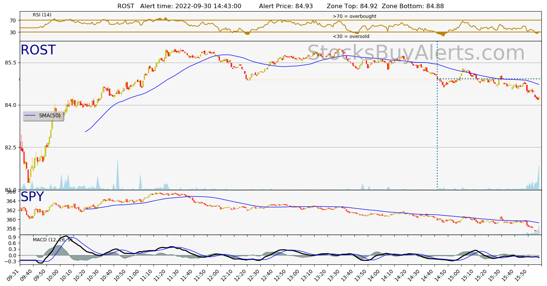Click the 360 SPY axis label

12,220
